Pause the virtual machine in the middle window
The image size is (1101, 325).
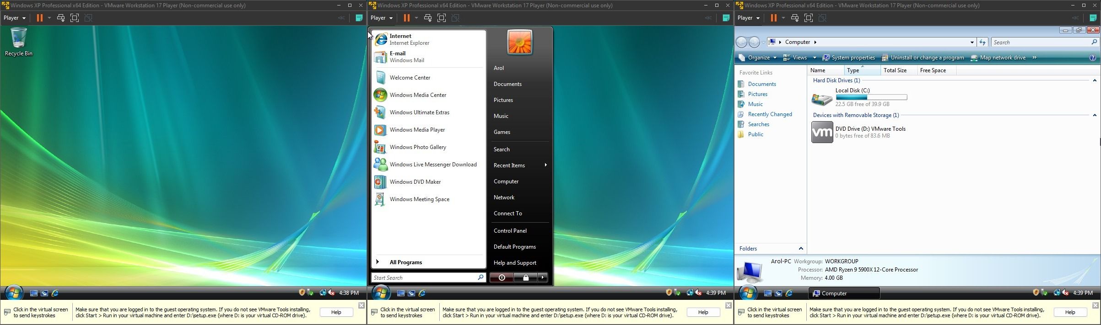pos(407,18)
